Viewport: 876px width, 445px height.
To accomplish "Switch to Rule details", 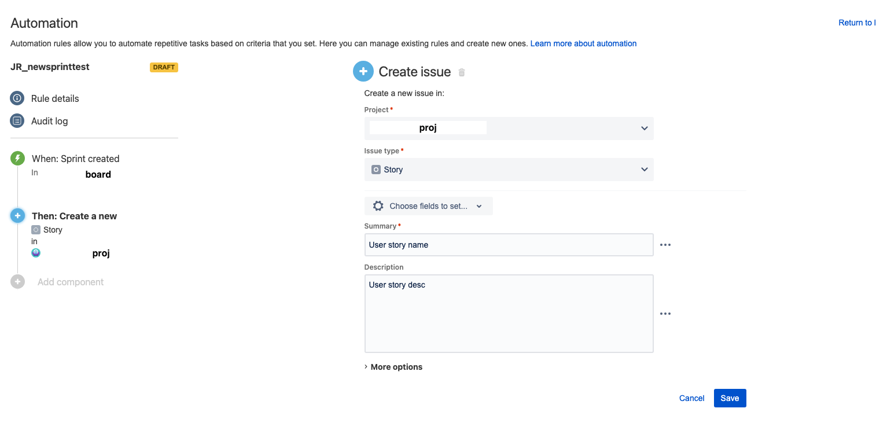I will tap(55, 98).
